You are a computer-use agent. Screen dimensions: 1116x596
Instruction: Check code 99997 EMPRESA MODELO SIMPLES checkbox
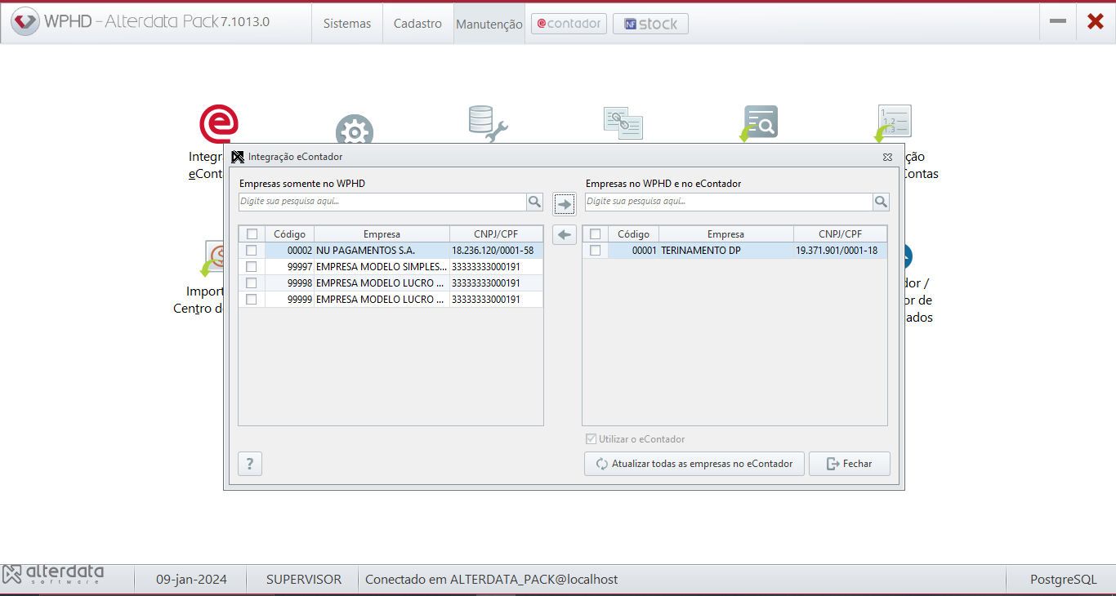pos(252,267)
